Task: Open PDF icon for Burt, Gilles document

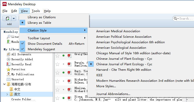Action: [69, 73]
